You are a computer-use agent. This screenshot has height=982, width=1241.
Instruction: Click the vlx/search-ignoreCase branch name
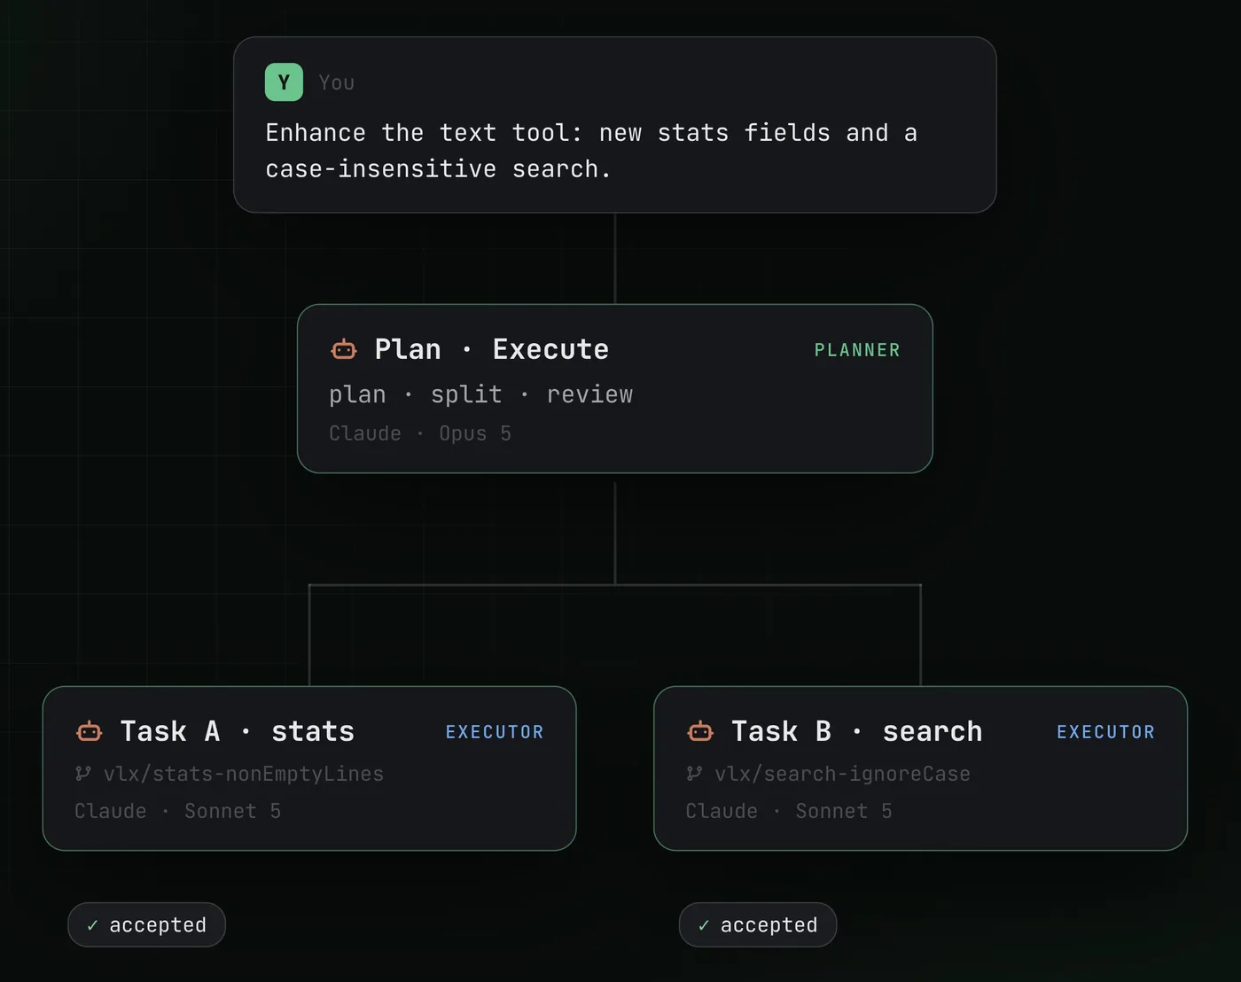pos(843,774)
